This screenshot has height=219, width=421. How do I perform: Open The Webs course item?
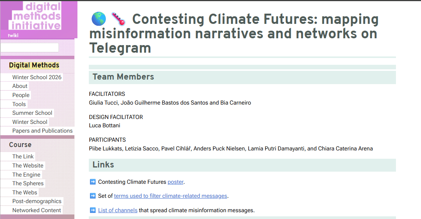coord(25,192)
